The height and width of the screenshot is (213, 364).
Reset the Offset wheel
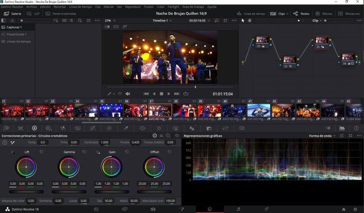pyautogui.click(x=169, y=152)
